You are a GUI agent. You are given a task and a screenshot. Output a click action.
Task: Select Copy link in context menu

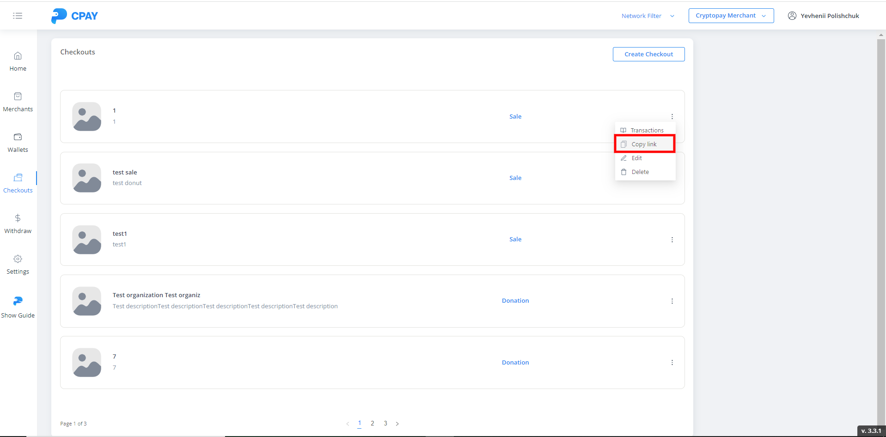(x=644, y=144)
